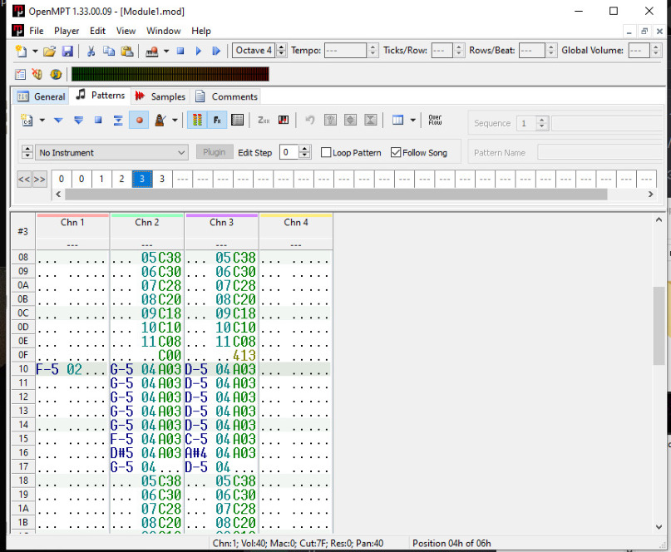Screen dimensions: 671x552
Task: Click the Cut scissors icon
Action: tap(91, 51)
